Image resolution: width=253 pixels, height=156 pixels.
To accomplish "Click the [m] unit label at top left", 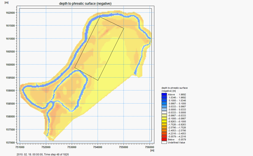I will pyautogui.click(x=6, y=3).
